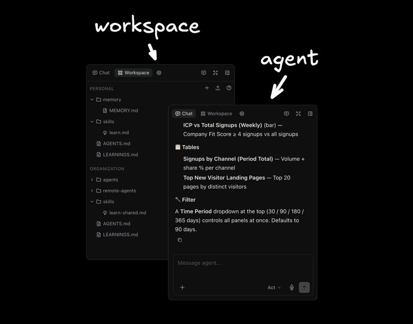Expand agent panel to fullscreen

click(299, 113)
